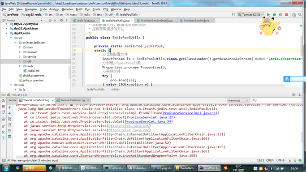Switch to JedisTest.java editor tab
Screen dimensions: 306x172
[86, 21]
